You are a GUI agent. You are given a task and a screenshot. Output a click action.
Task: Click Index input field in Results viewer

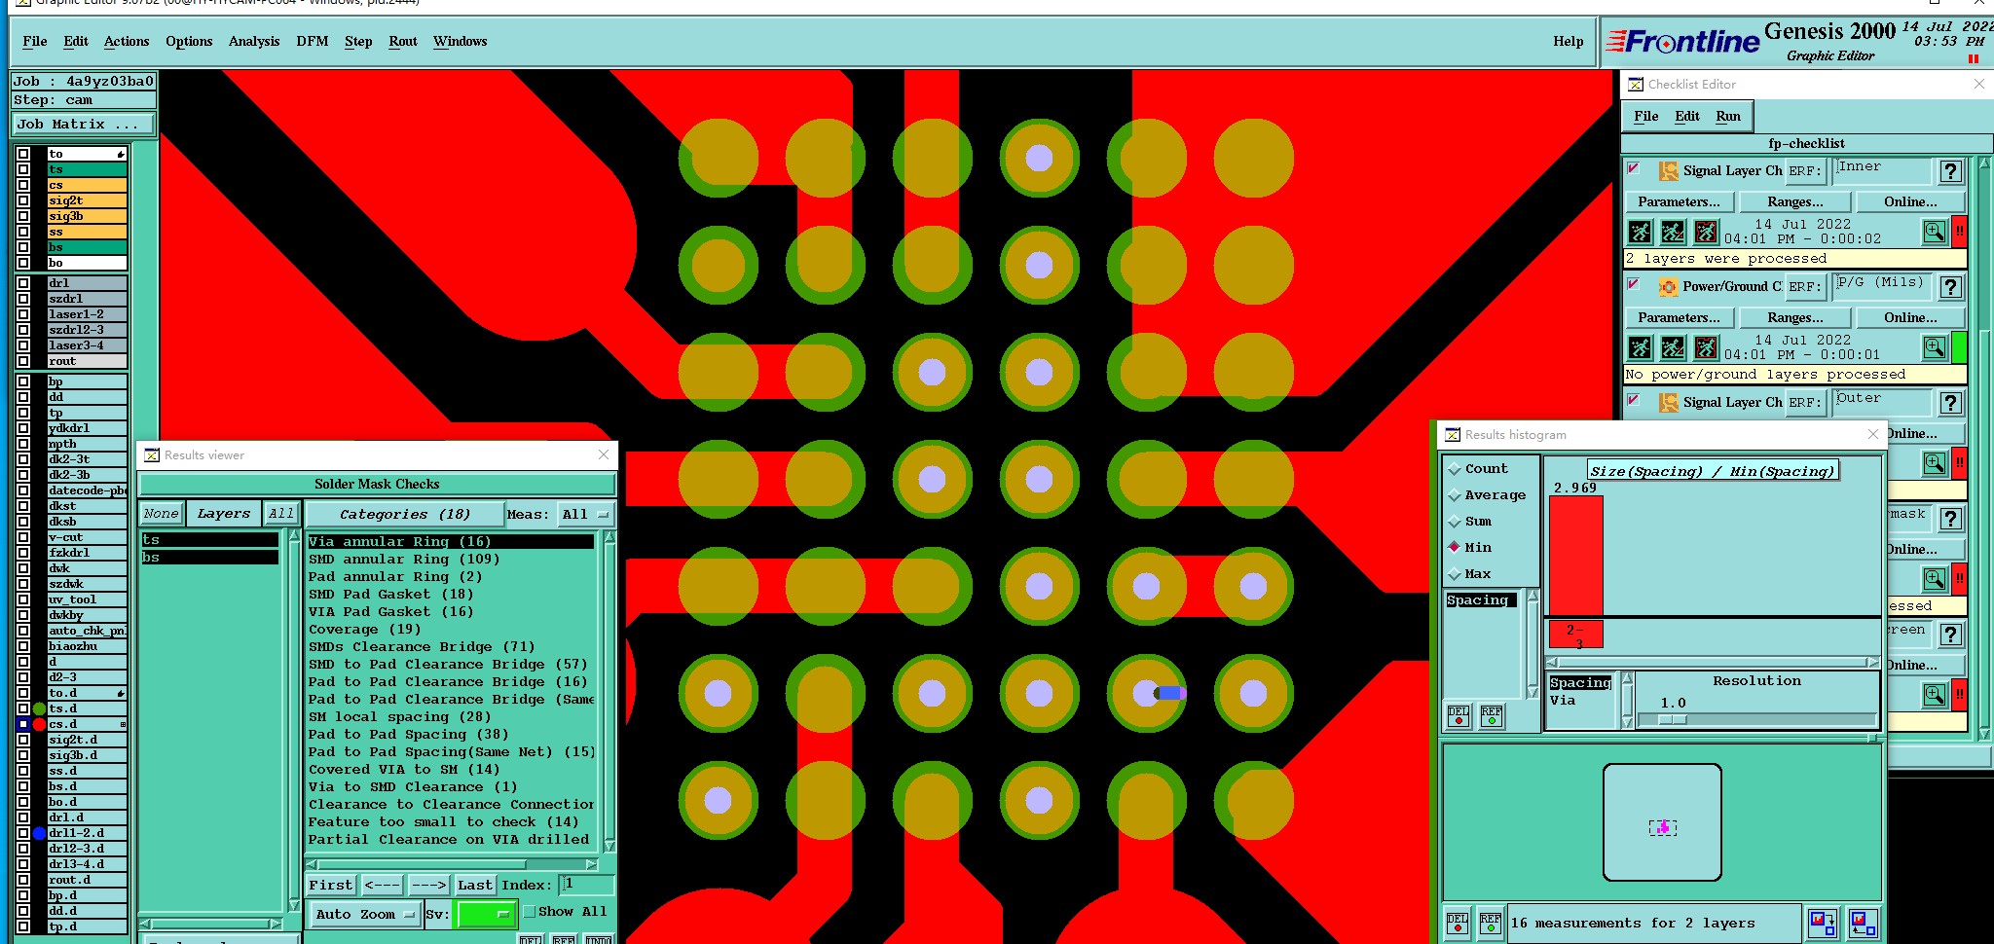[x=587, y=885]
